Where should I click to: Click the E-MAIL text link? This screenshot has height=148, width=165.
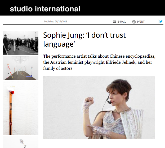[122, 22]
